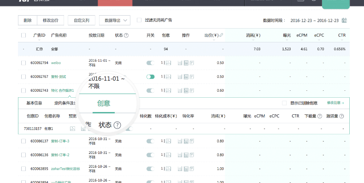Click the help icon beside 下载量
The height and width of the screenshot is (183, 364).
320,116
